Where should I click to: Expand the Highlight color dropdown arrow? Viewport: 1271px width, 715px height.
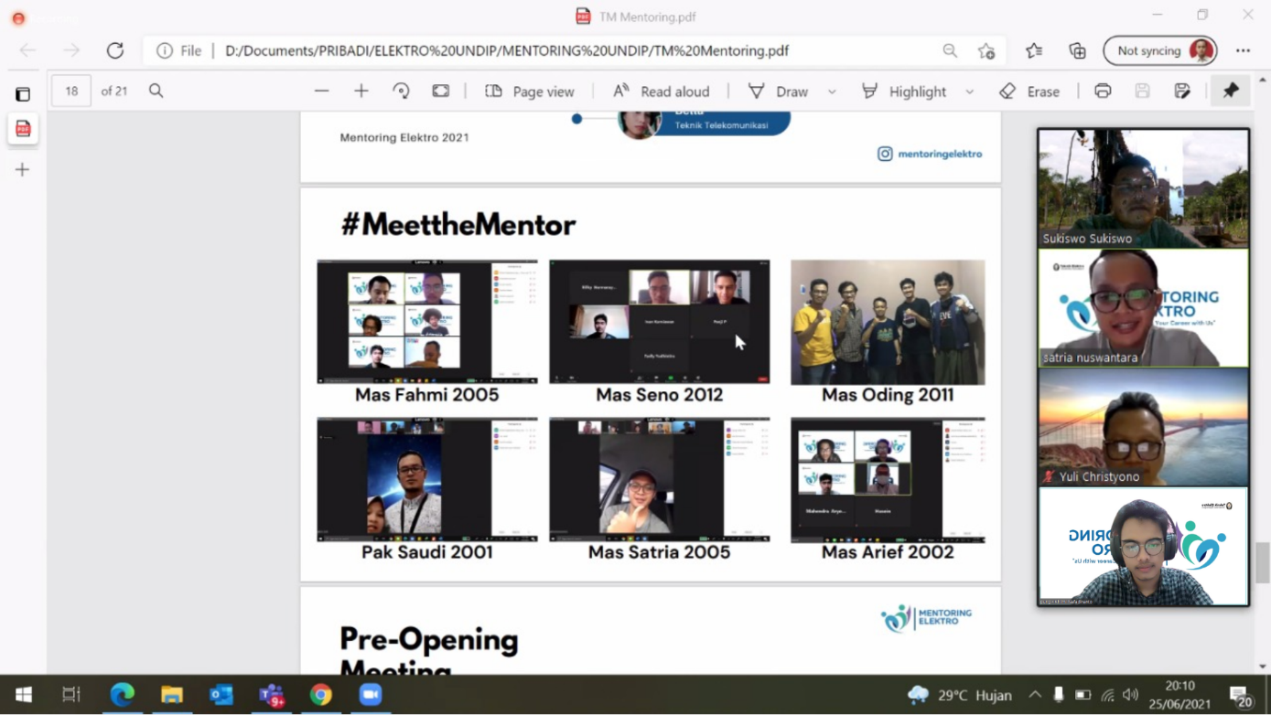click(970, 91)
